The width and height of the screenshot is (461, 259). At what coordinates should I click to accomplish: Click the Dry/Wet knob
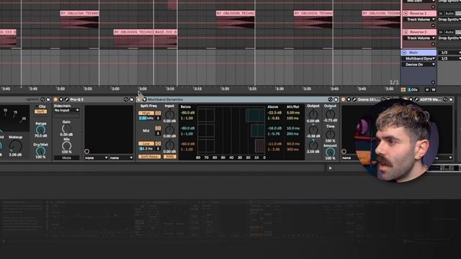click(x=40, y=151)
